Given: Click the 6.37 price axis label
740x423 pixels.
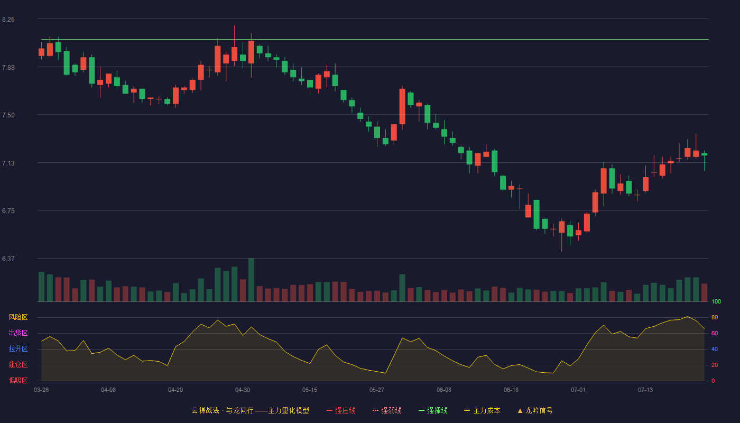Looking at the screenshot, I should (x=8, y=259).
